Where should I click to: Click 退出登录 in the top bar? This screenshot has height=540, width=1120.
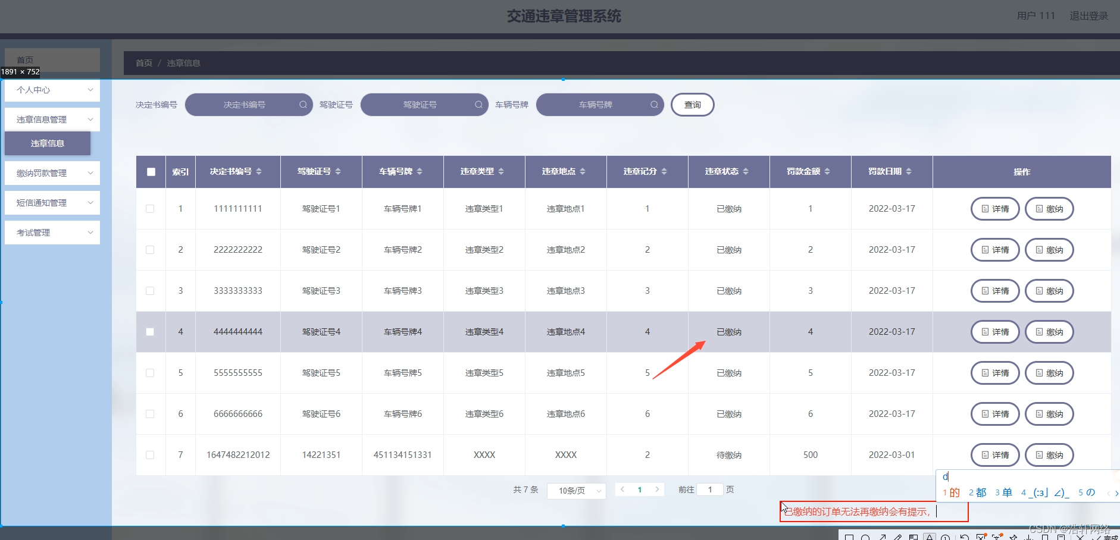pos(1089,16)
